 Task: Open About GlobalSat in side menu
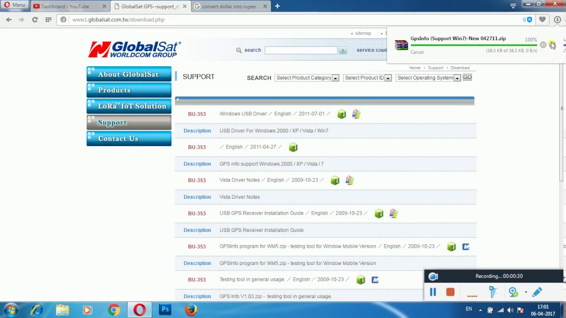[x=129, y=74]
